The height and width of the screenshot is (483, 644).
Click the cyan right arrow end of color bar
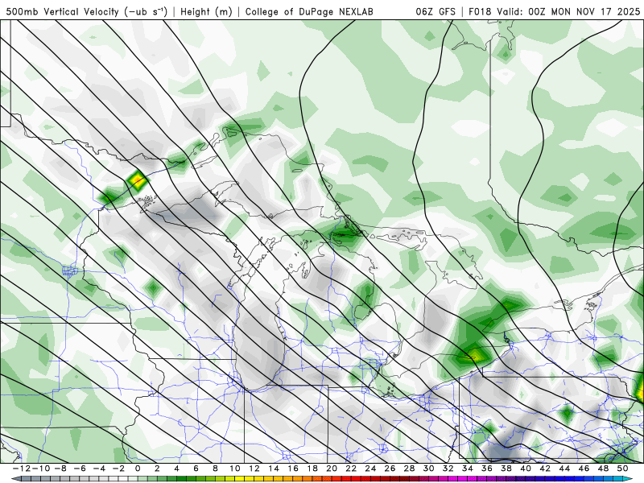pyautogui.click(x=628, y=478)
